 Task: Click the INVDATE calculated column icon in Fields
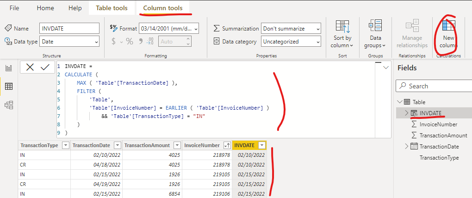pyautogui.click(x=415, y=113)
